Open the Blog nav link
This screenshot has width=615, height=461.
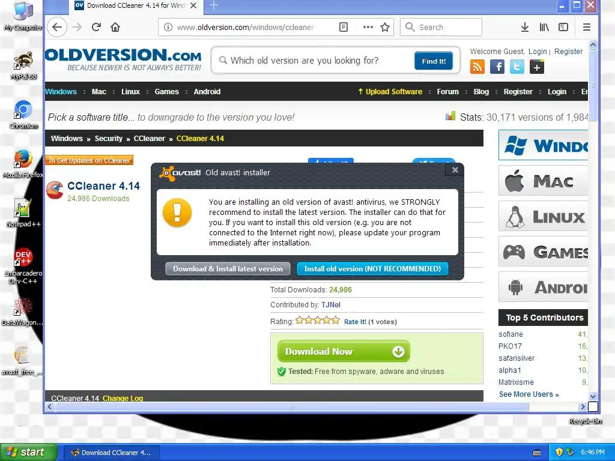481,92
